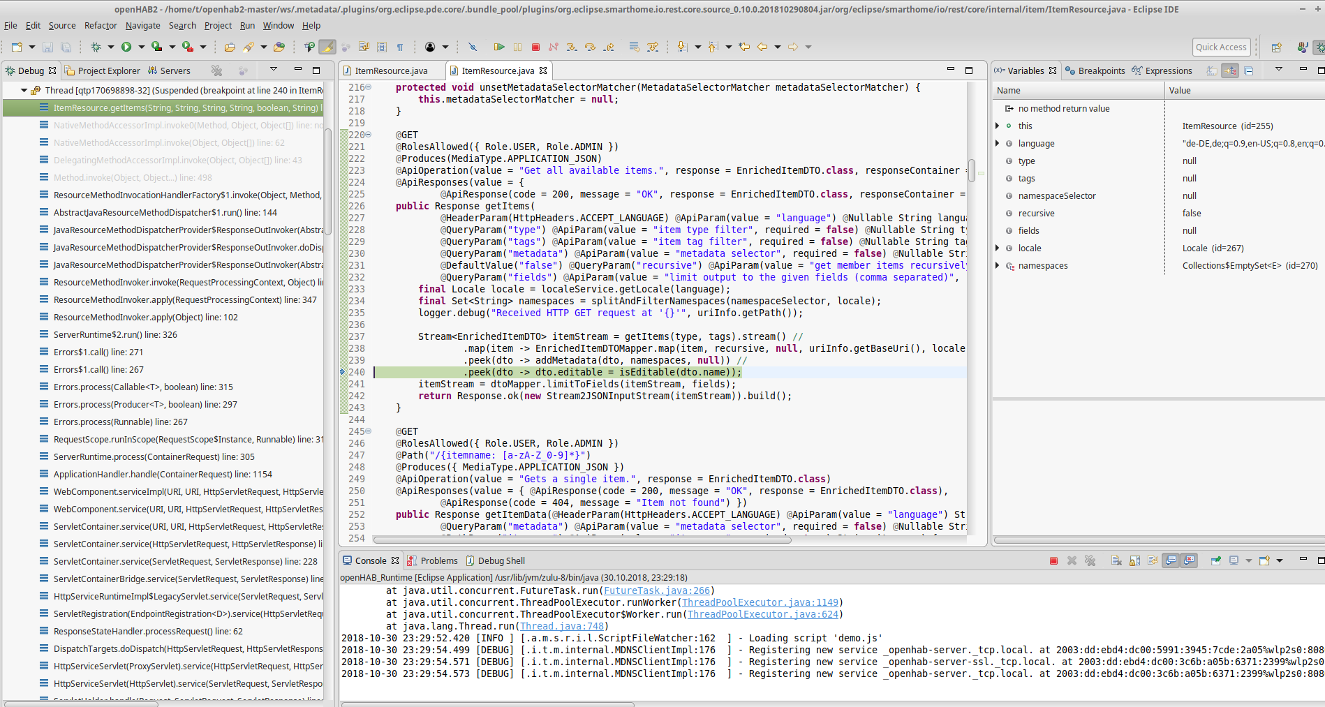
Task: Click the Search flashlight toolbar icon
Action: (250, 47)
